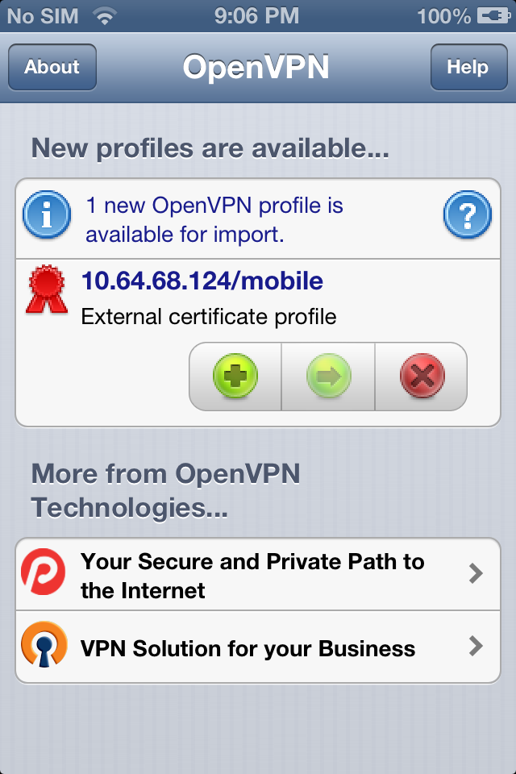Tap the green plus icon to import profile

234,376
